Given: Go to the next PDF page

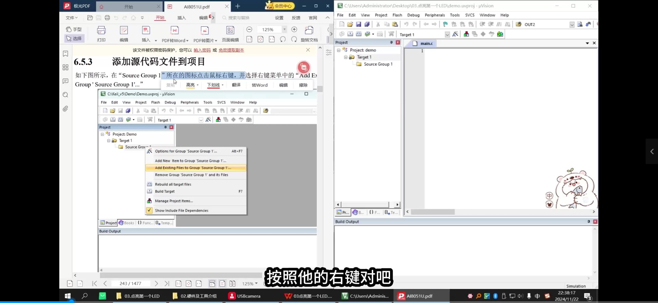Looking at the screenshot, I should click(156, 283).
